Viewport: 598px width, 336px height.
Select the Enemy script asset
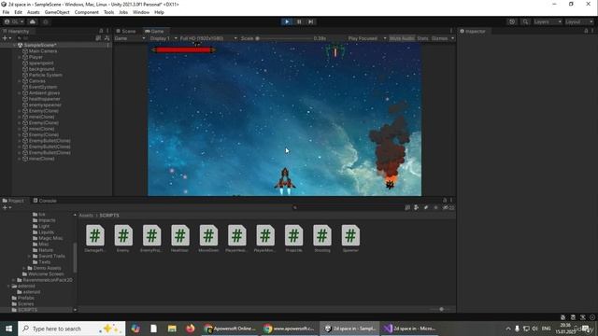click(x=123, y=239)
